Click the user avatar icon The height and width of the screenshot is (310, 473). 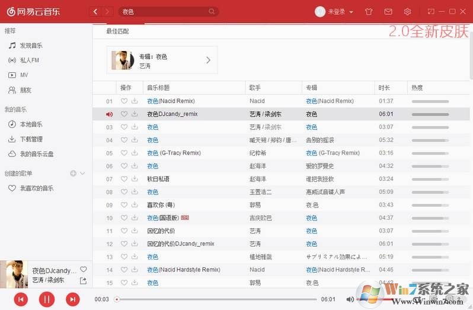point(319,11)
